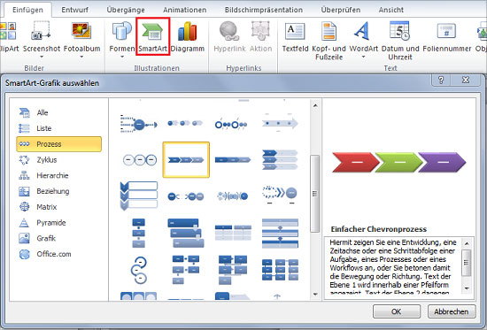This screenshot has width=487, height=330.
Task: Open the Überprüfen tab
Action: pos(341,10)
